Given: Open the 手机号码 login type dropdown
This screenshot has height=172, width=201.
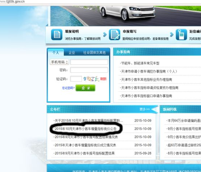Looking at the screenshot, I should tap(59, 62).
